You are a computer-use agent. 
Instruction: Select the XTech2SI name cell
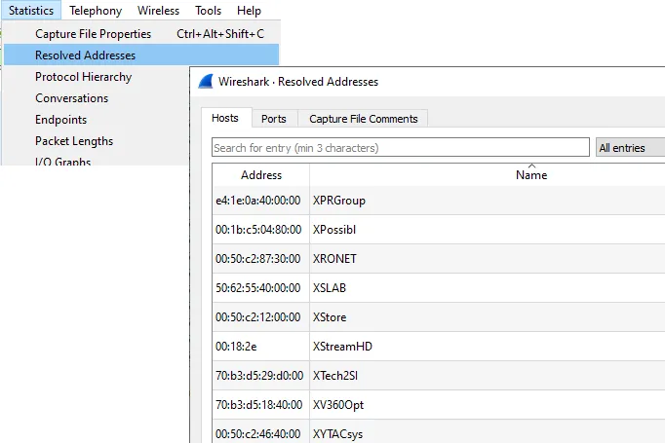[488, 376]
